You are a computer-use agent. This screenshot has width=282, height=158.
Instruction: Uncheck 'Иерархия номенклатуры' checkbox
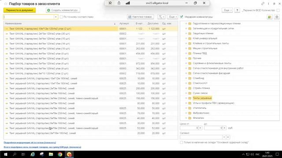coord(182,17)
